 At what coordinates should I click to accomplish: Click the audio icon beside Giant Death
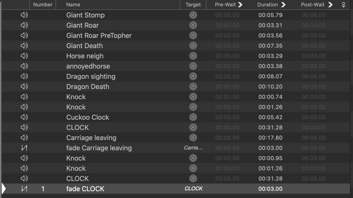click(24, 46)
